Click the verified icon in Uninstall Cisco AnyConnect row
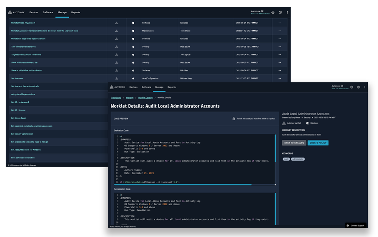The height and width of the screenshot is (237, 378). pos(116,23)
